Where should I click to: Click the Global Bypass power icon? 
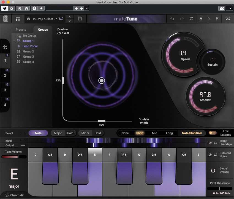pos(213,170)
